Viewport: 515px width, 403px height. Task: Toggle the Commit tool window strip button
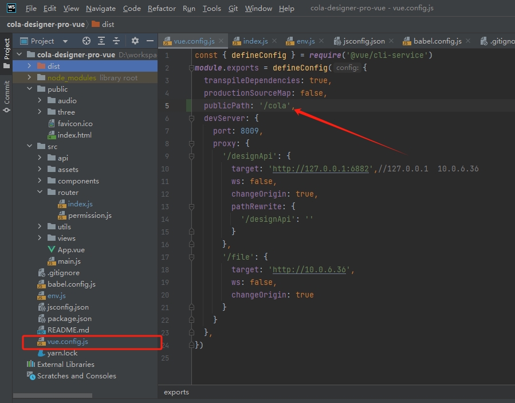coord(6,95)
